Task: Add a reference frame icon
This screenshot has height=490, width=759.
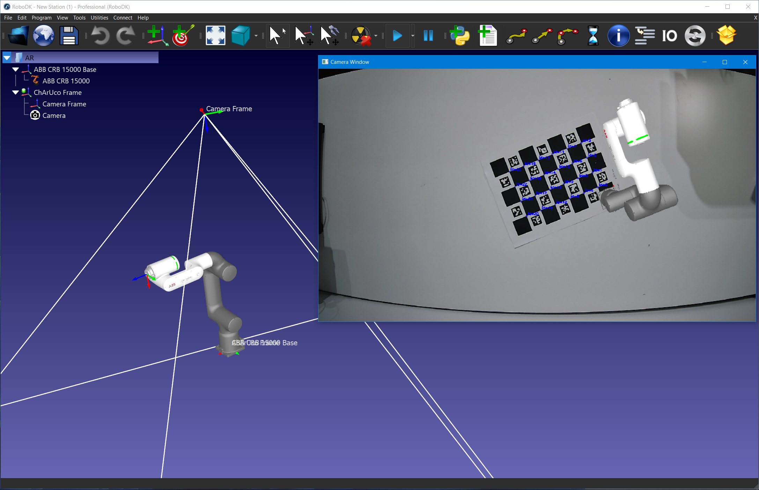Action: [x=157, y=36]
